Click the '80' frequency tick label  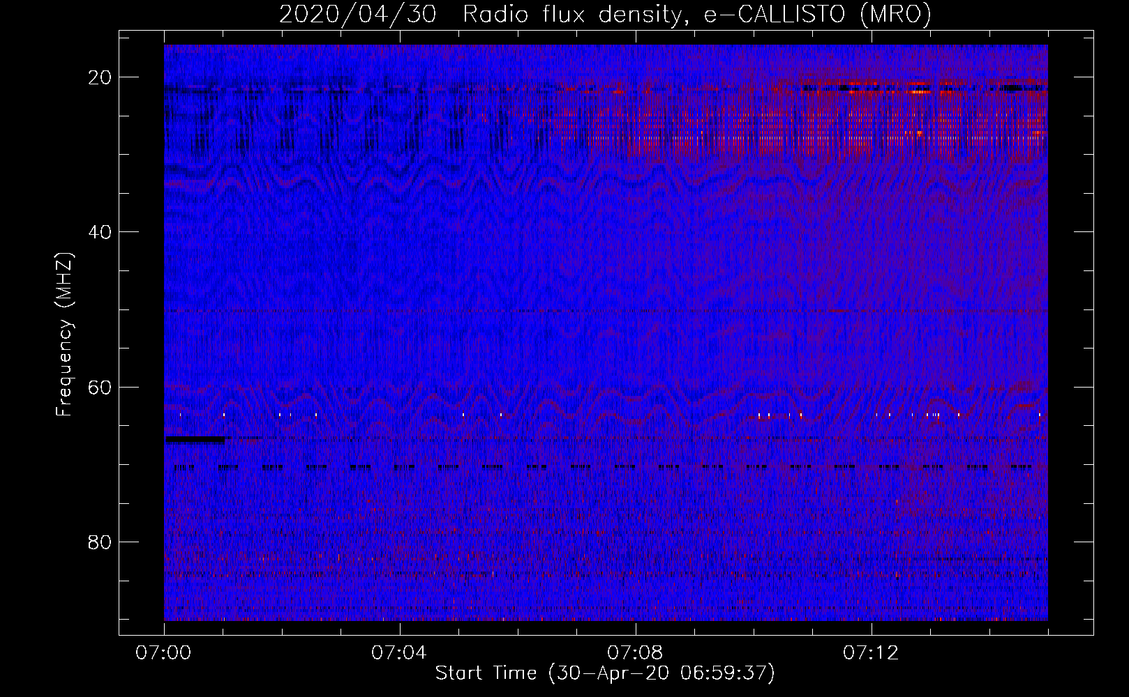point(100,542)
